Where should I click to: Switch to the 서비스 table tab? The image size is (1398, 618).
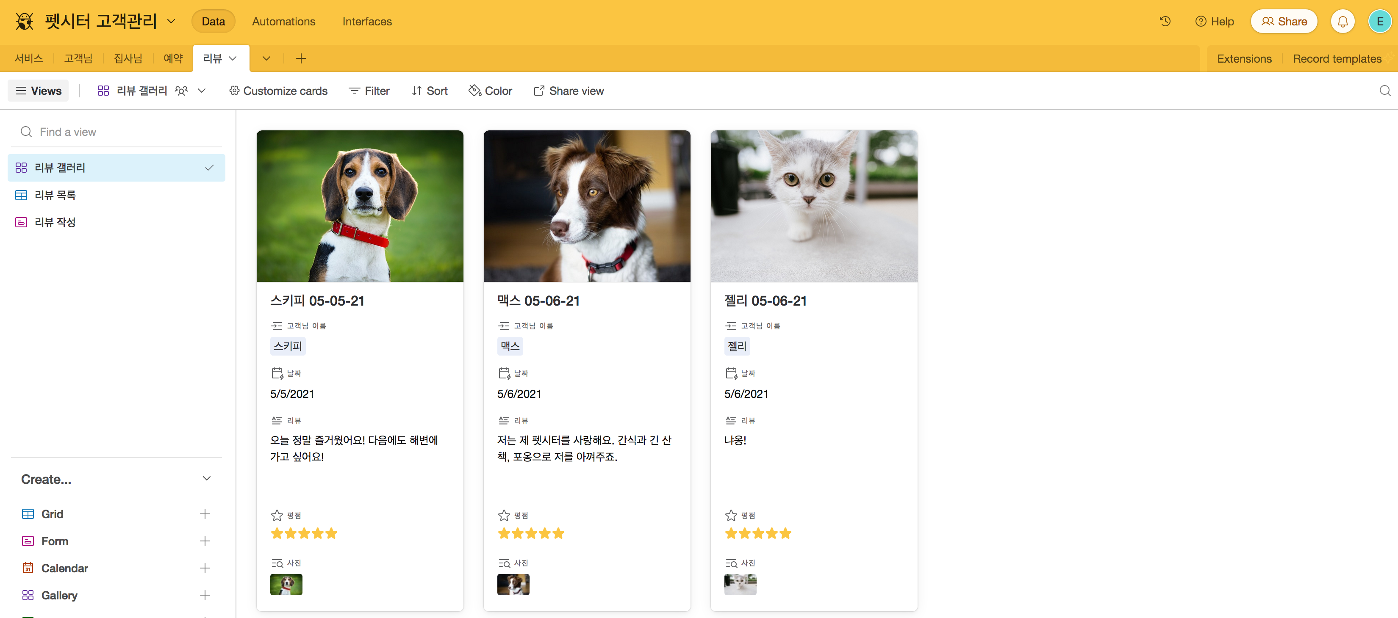pos(28,58)
